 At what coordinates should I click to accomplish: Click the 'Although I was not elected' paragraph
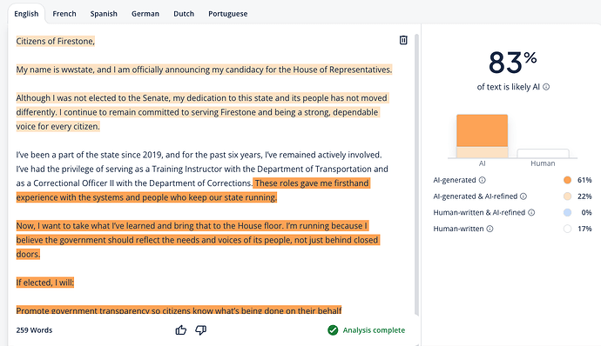[x=202, y=112]
